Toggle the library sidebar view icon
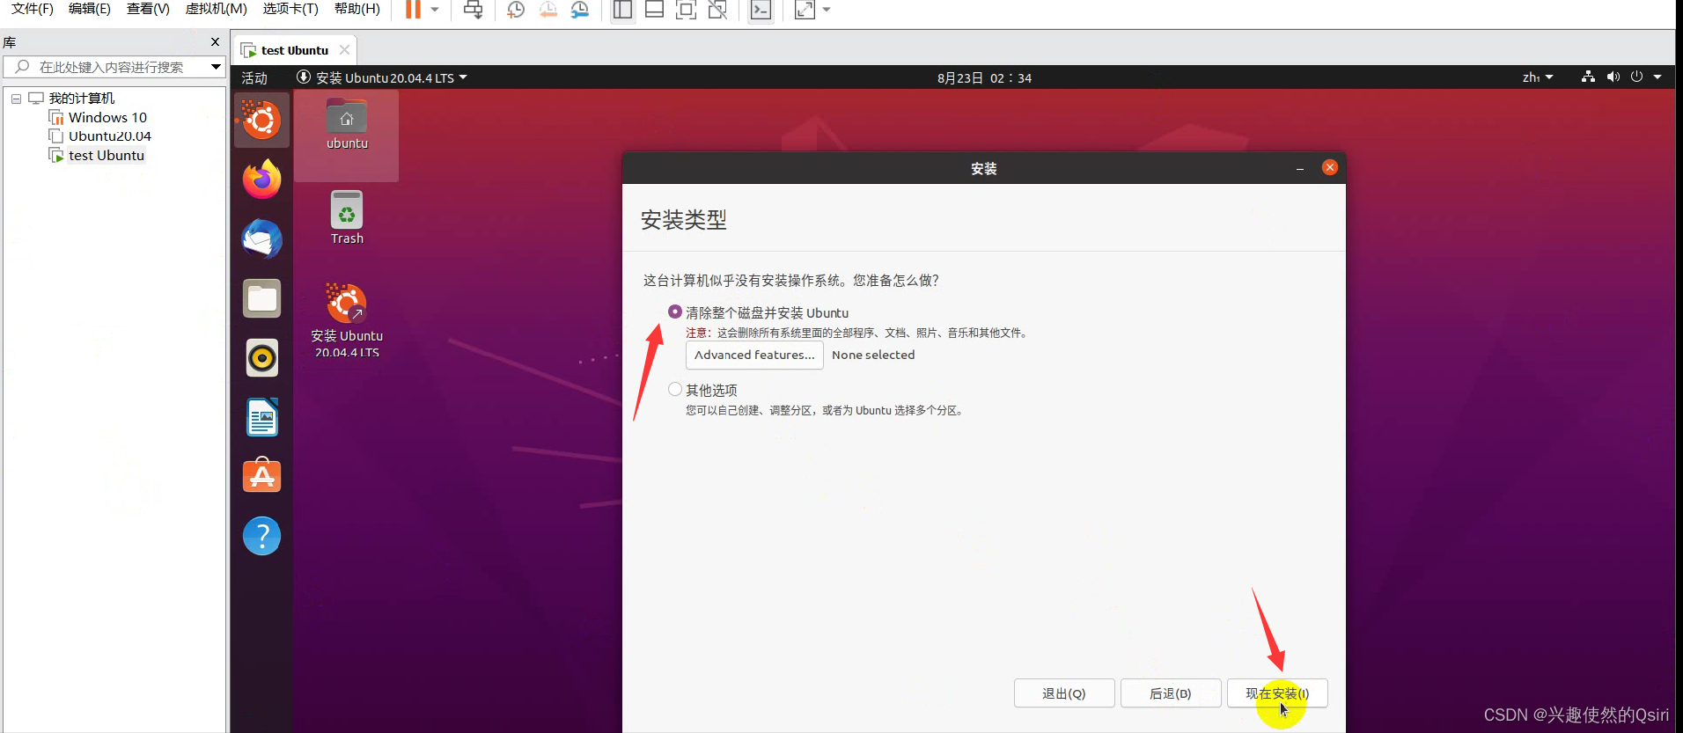Viewport: 1683px width, 733px height. [x=622, y=10]
